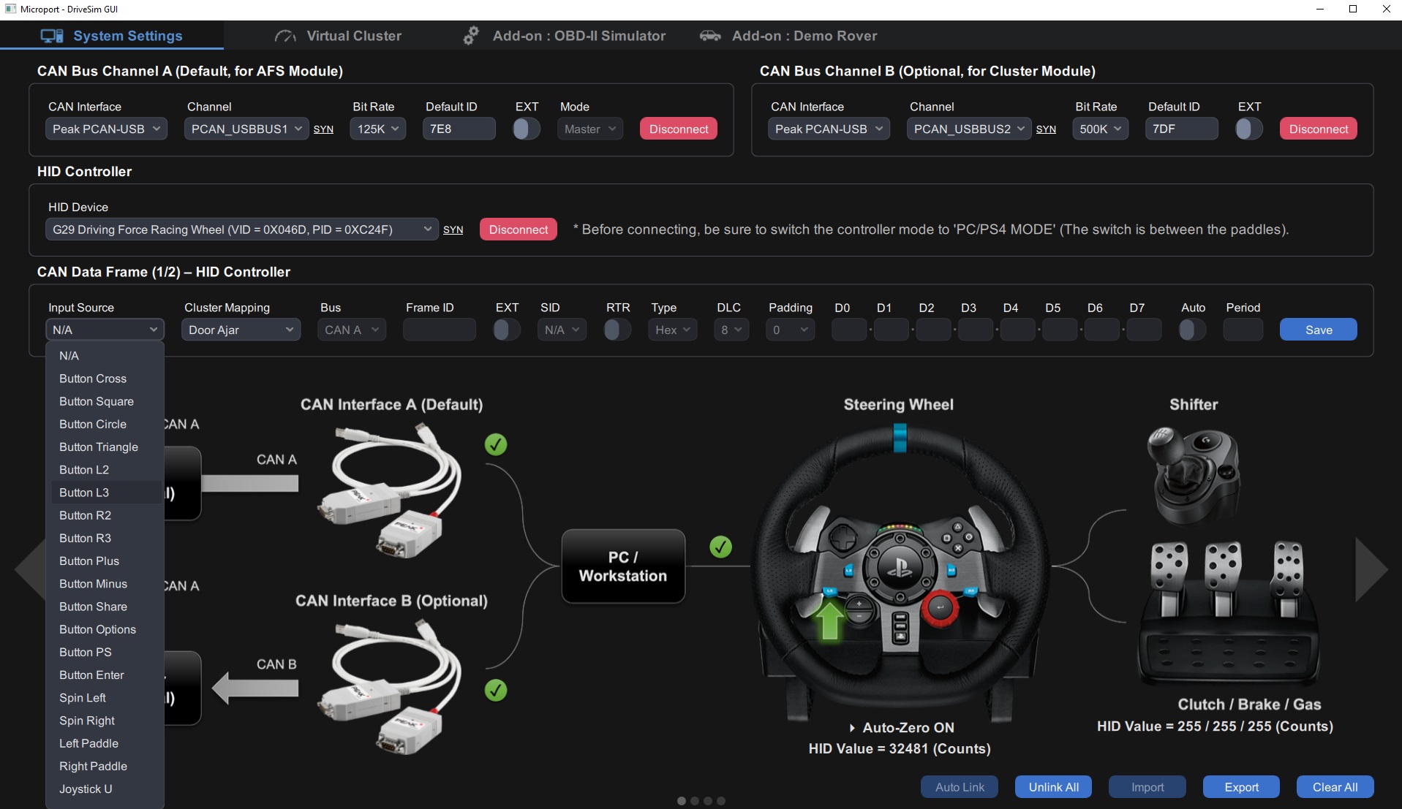The width and height of the screenshot is (1402, 809).
Task: Choose Button Options in the list
Action: [x=105, y=629]
